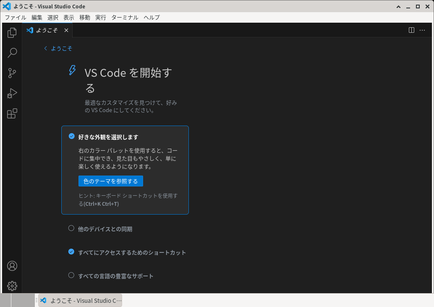434x307 pixels.
Task: Click the Ctrl+K Ctrl+T shortcut hint text
Action: click(x=101, y=204)
